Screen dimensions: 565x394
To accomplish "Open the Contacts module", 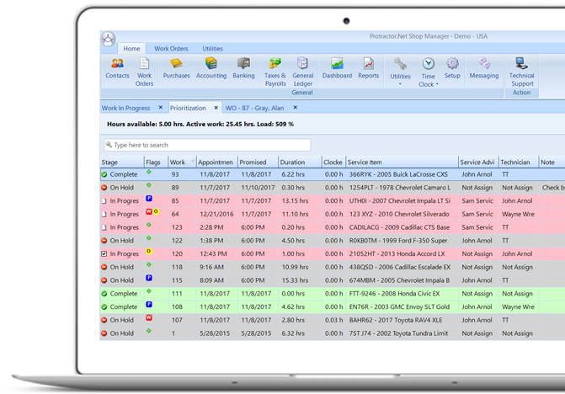I will [x=117, y=68].
